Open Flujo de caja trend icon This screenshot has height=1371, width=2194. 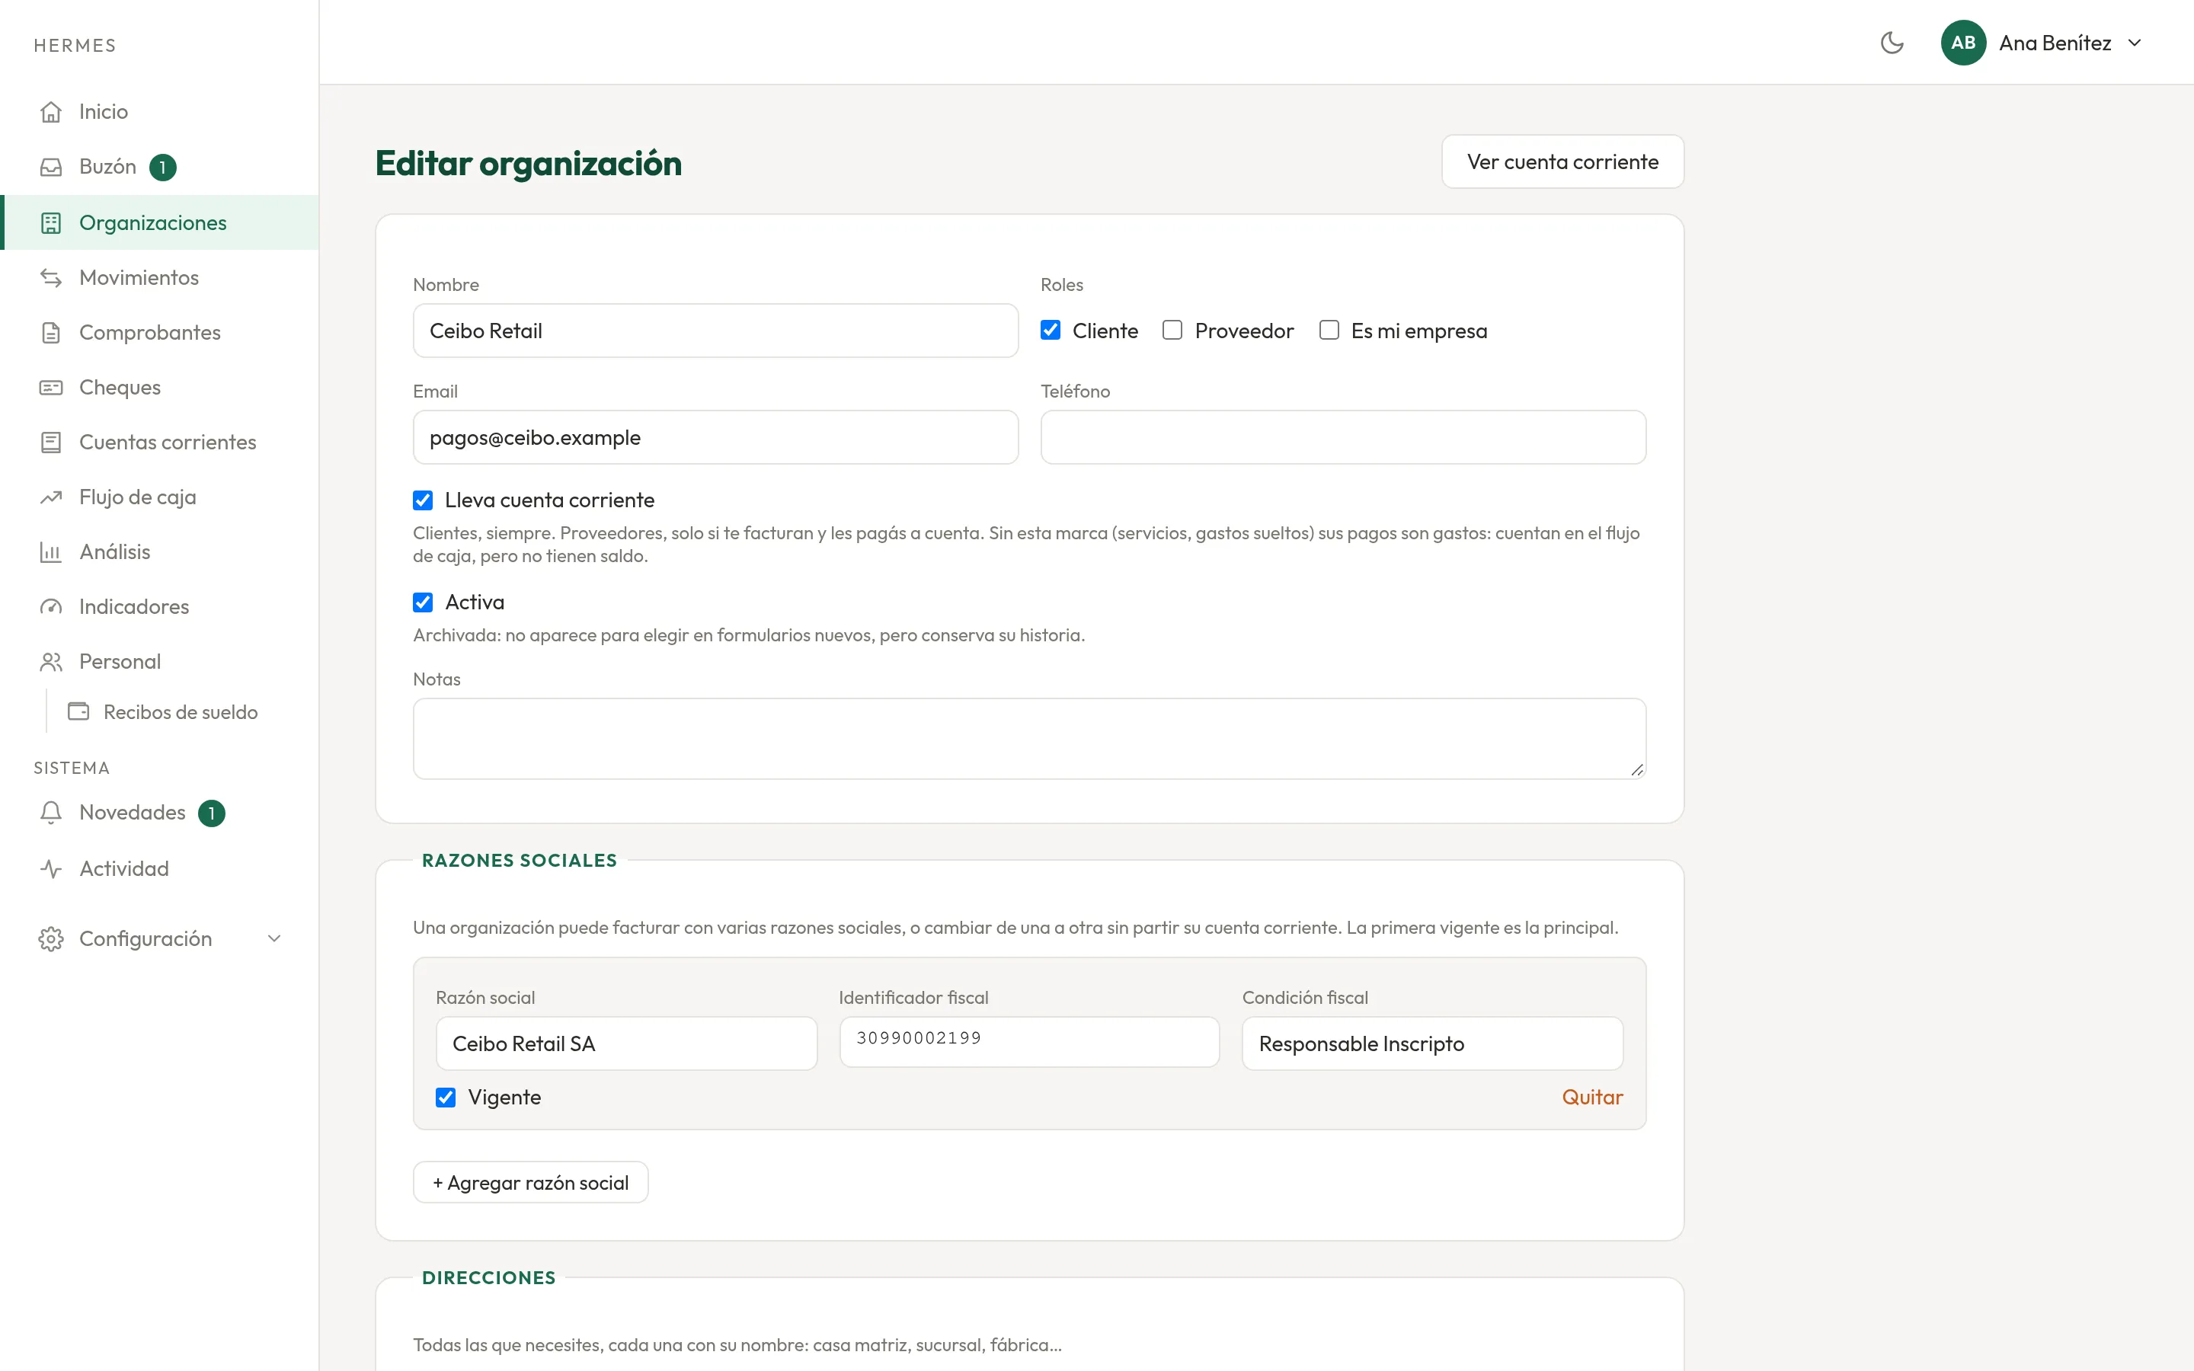click(51, 497)
